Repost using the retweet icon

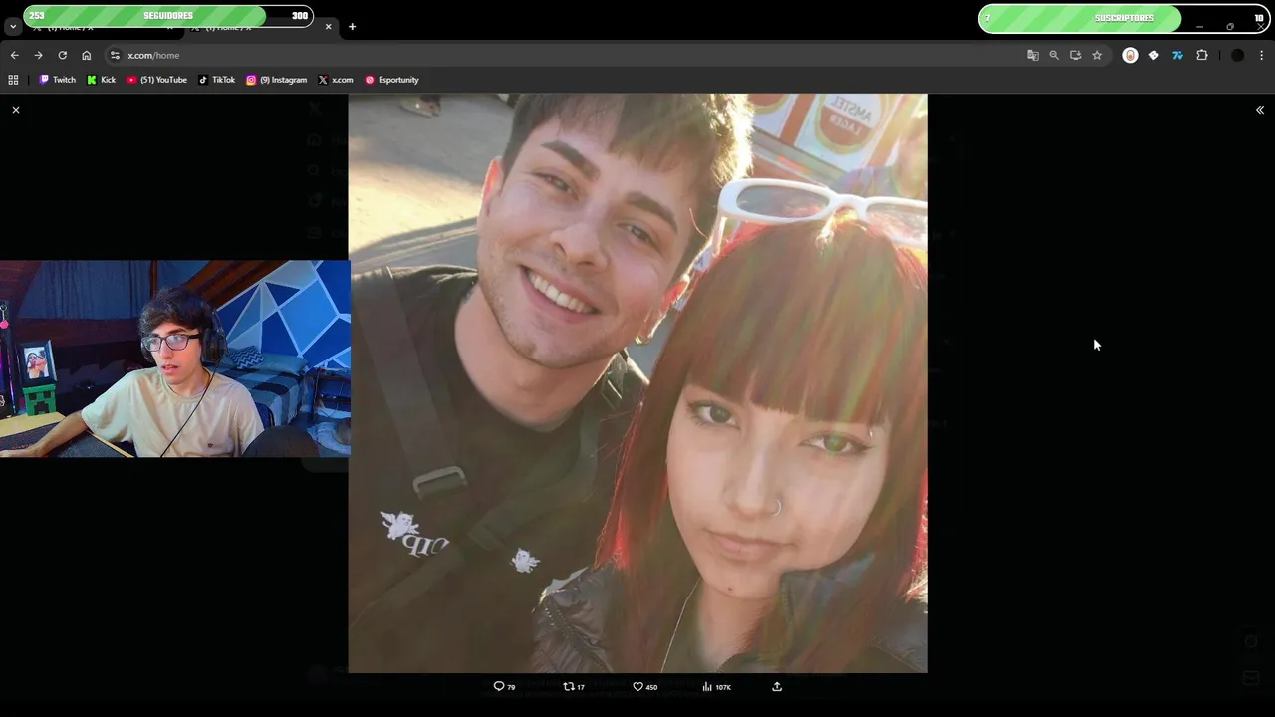pos(574,686)
